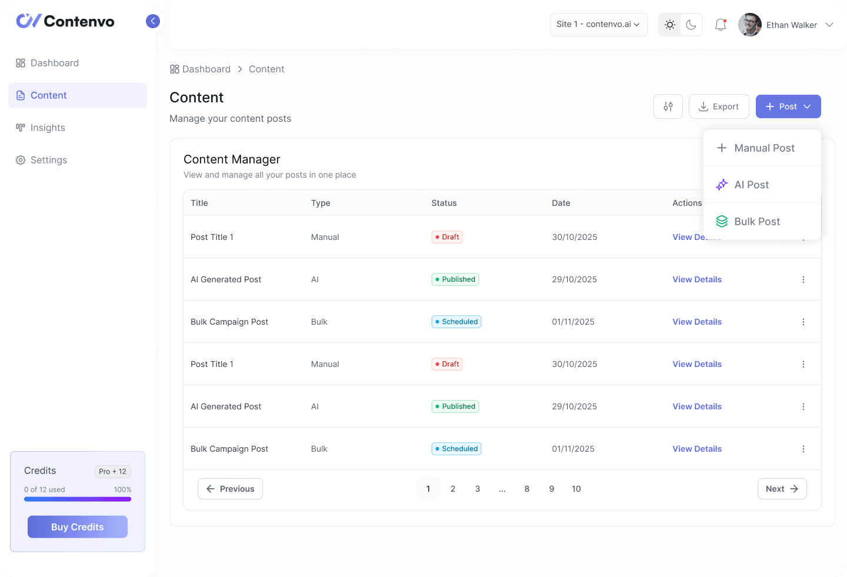Open the Site 1 - contenvo.ai selector
The width and height of the screenshot is (847, 577).
tap(598, 25)
